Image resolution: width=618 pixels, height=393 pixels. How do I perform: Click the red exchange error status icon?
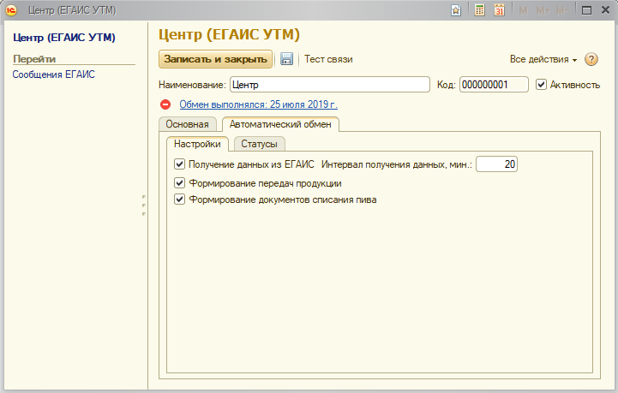click(x=165, y=104)
